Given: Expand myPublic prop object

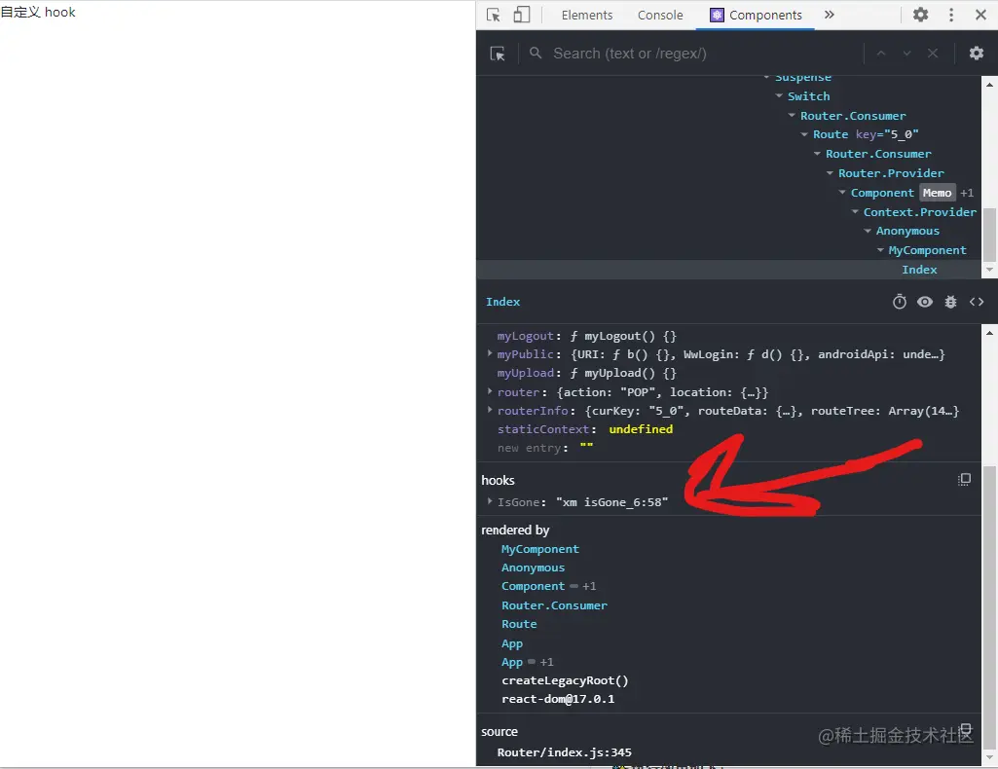Looking at the screenshot, I should click(490, 353).
